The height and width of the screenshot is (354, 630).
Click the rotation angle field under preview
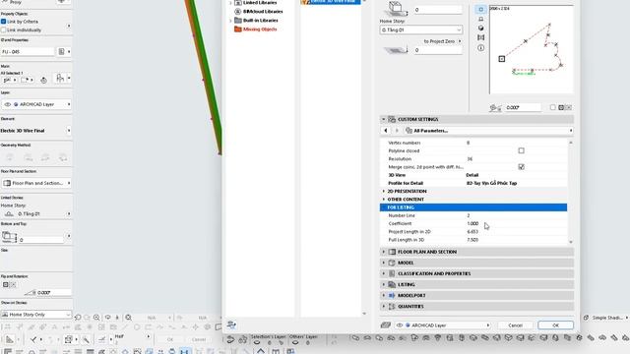523,107
